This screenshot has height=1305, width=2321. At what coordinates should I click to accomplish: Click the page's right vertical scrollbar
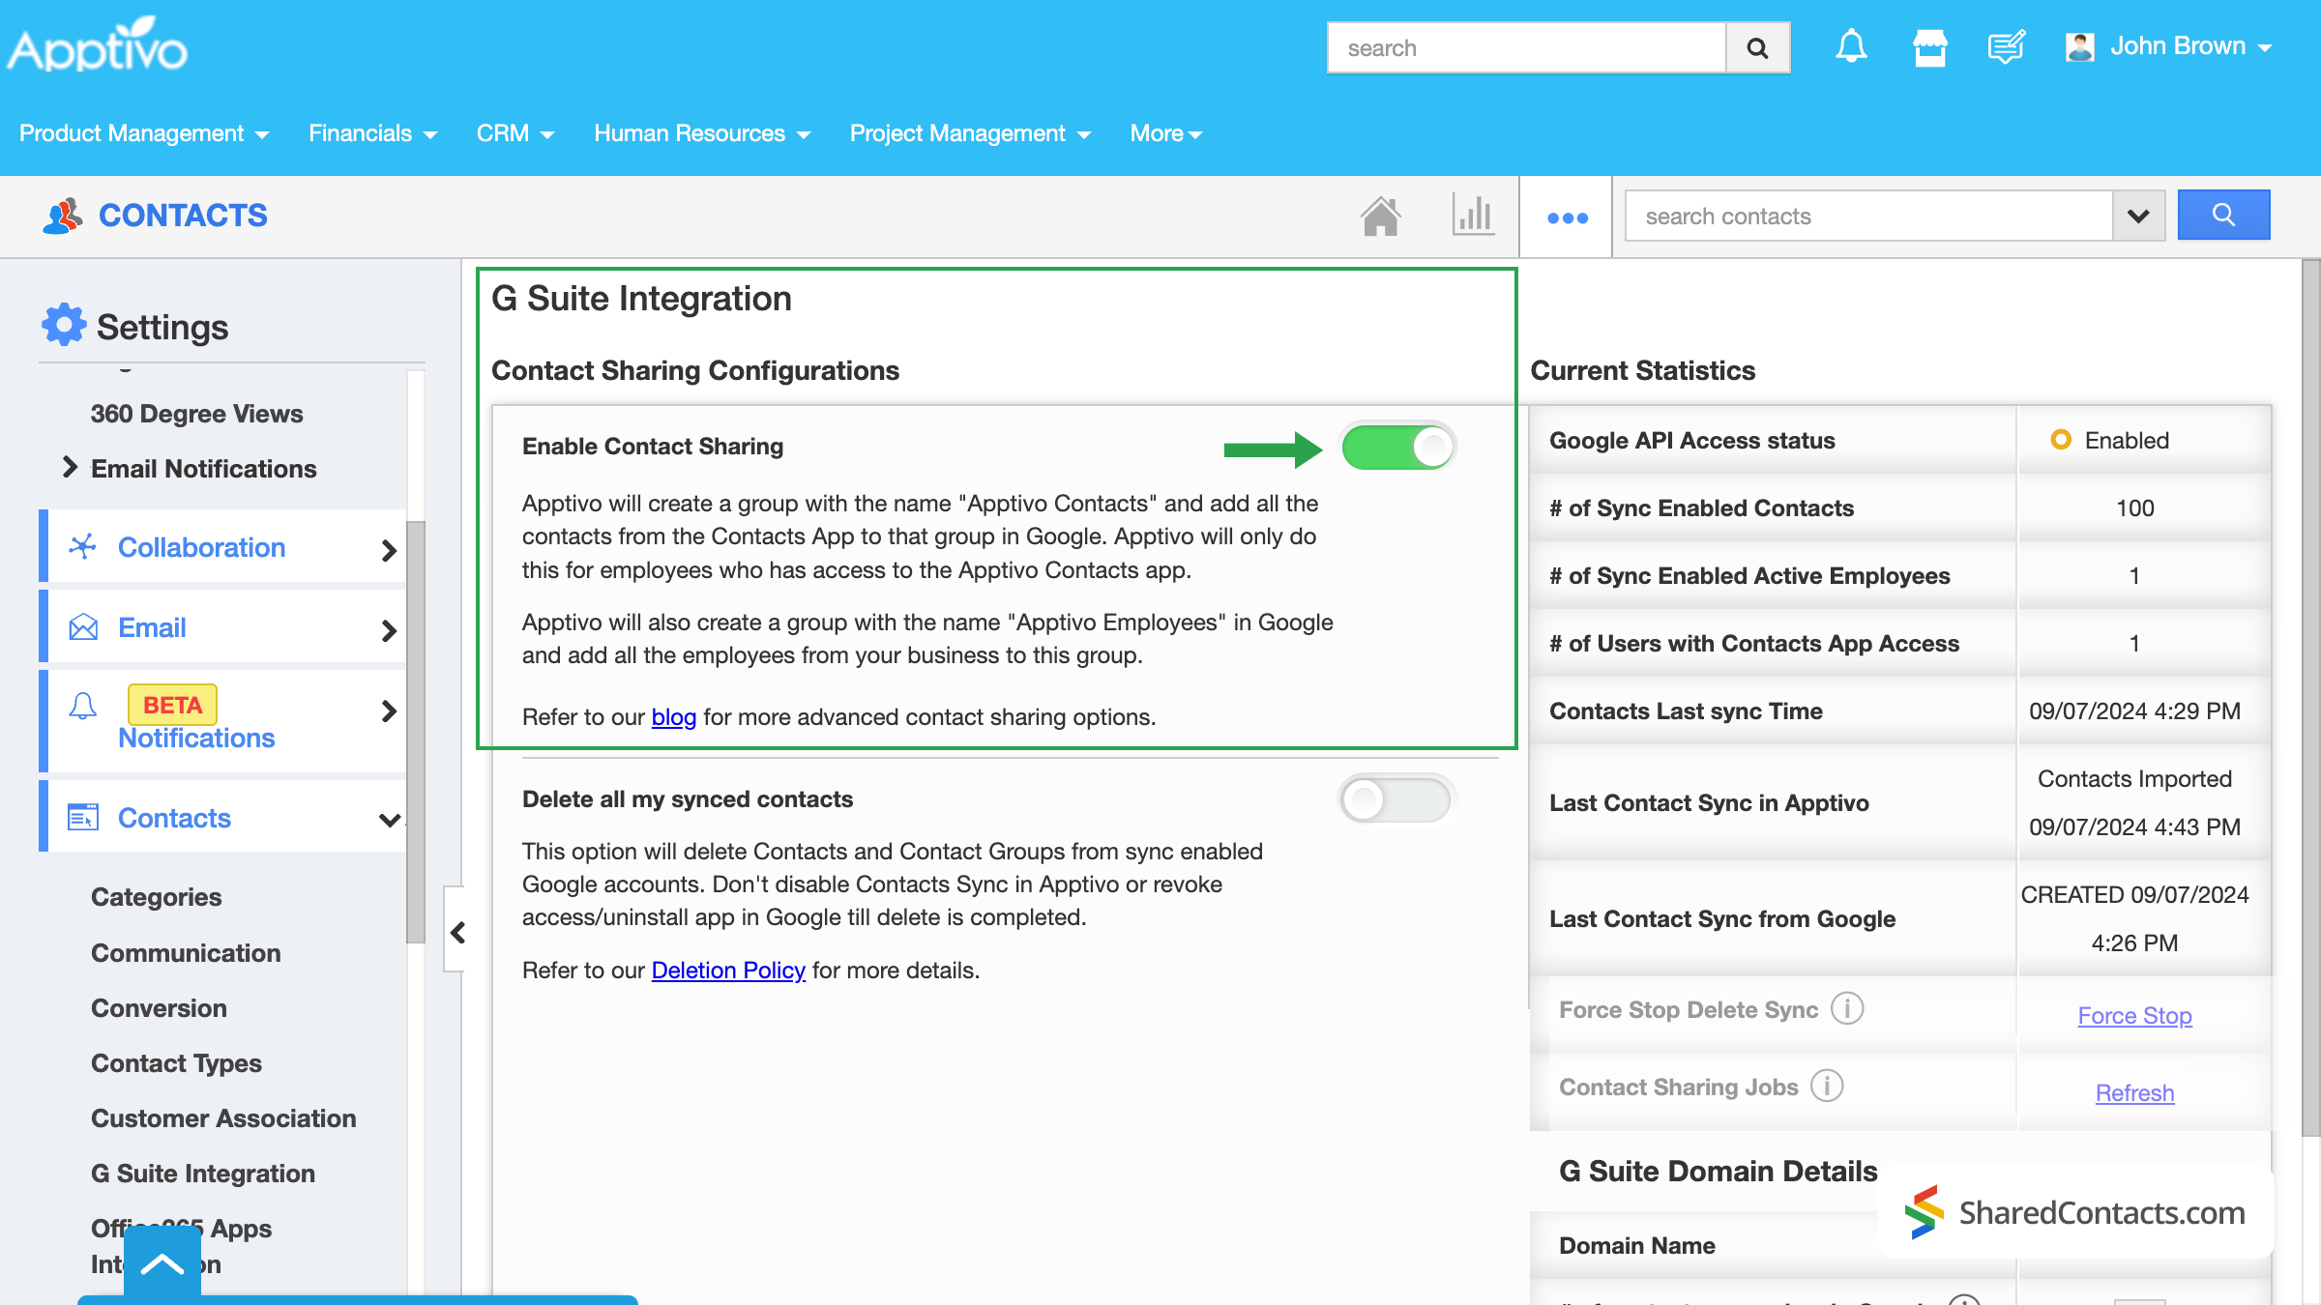click(x=2311, y=696)
